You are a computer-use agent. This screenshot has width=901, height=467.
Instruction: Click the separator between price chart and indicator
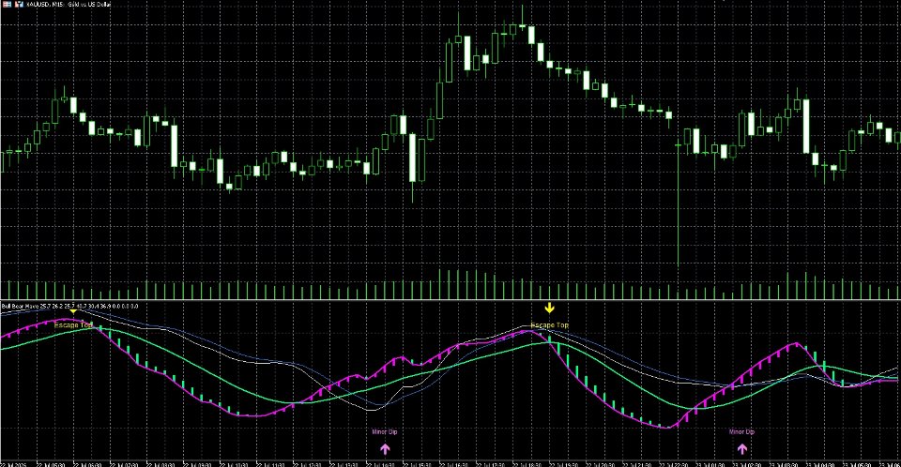point(450,300)
